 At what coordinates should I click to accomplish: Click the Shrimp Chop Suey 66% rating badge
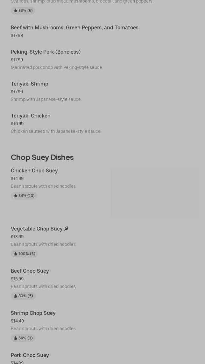[x=23, y=338]
